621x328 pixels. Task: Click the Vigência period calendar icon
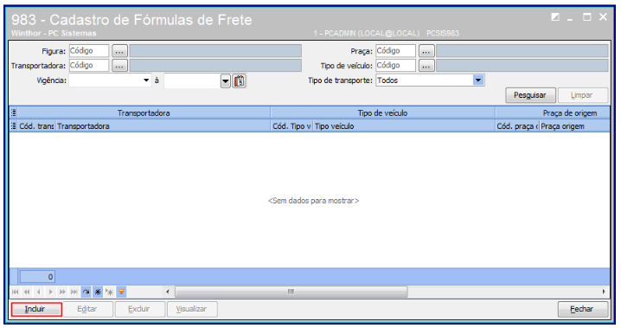click(240, 80)
